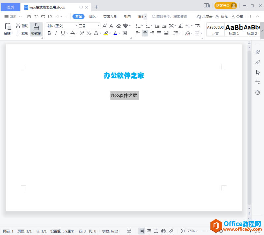Click the Paste (粘贴) icon
264x235 pixels.
pyautogui.click(x=8, y=27)
